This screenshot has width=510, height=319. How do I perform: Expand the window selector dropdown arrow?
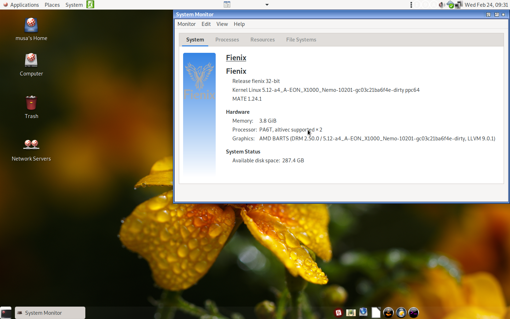[x=267, y=5]
